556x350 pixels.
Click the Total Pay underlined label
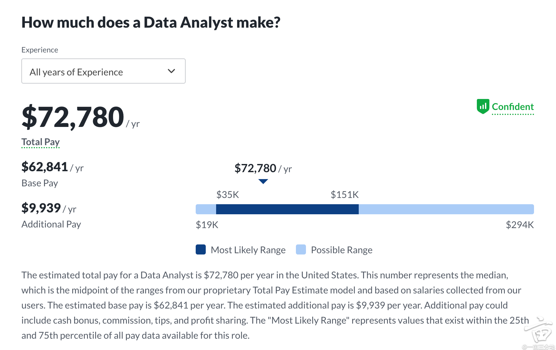pyautogui.click(x=41, y=142)
